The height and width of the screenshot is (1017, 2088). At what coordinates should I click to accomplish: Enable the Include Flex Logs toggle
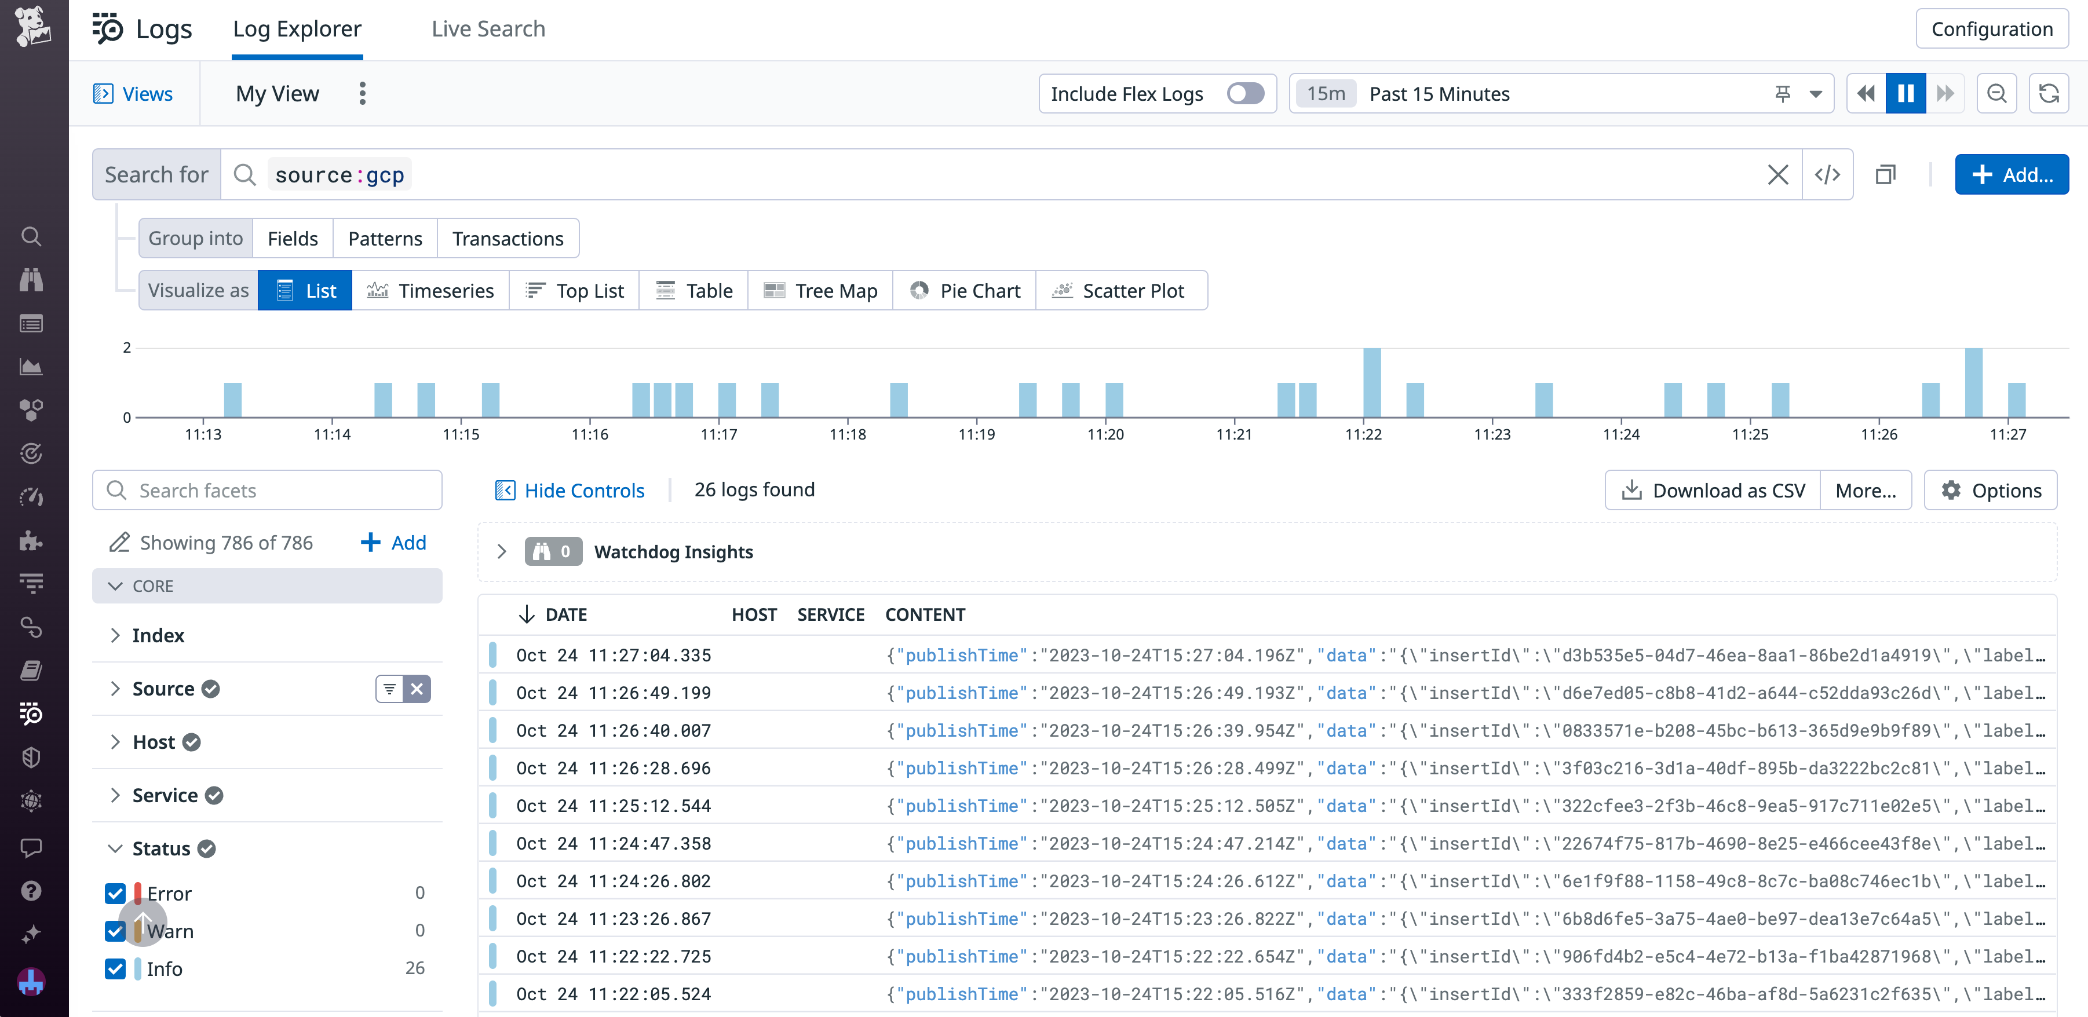[1246, 93]
